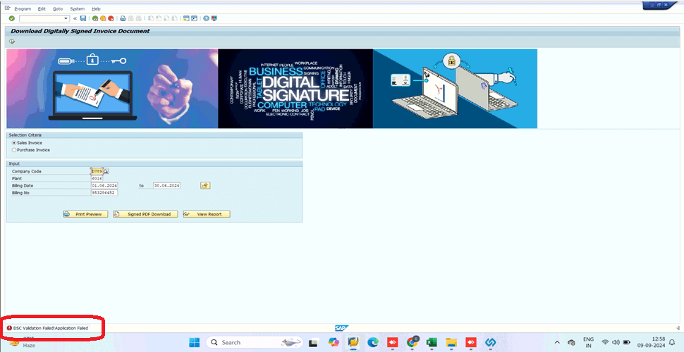
Task: Click the red Cancel icon
Action: point(111,18)
